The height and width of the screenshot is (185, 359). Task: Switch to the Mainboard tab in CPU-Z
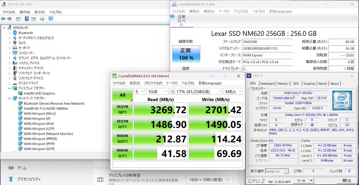tap(267, 84)
